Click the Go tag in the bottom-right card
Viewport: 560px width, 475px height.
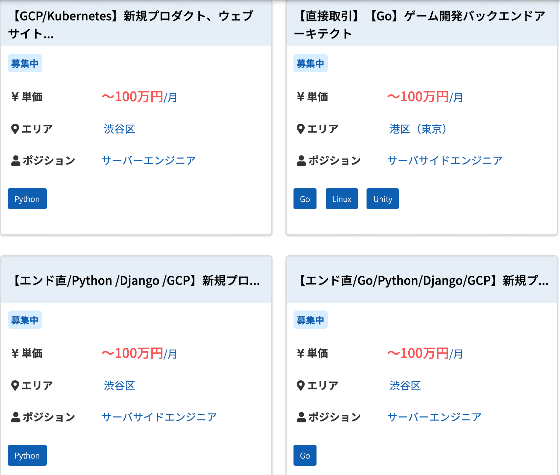click(305, 456)
